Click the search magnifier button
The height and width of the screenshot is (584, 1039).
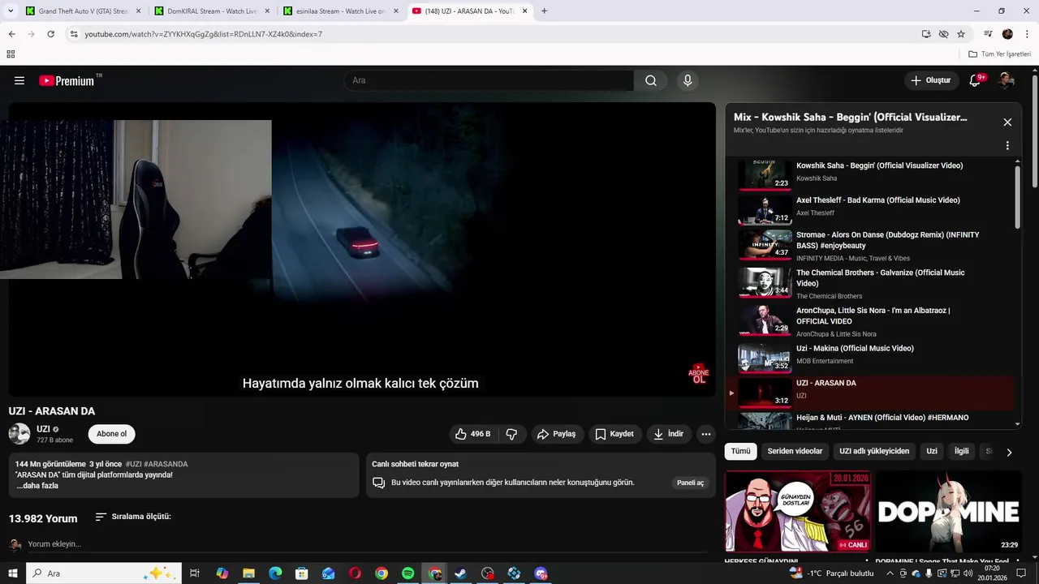point(651,80)
